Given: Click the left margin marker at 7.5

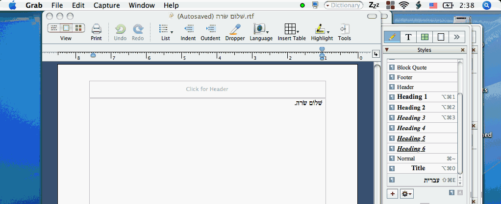Looking at the screenshot, I should (x=93, y=55).
